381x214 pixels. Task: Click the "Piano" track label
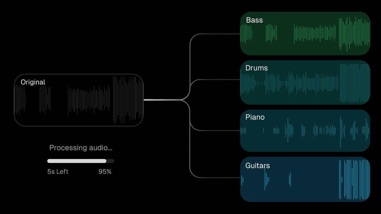click(x=255, y=117)
